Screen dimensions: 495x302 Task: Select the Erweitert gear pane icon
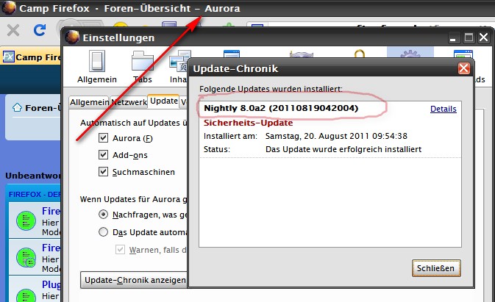[410, 53]
